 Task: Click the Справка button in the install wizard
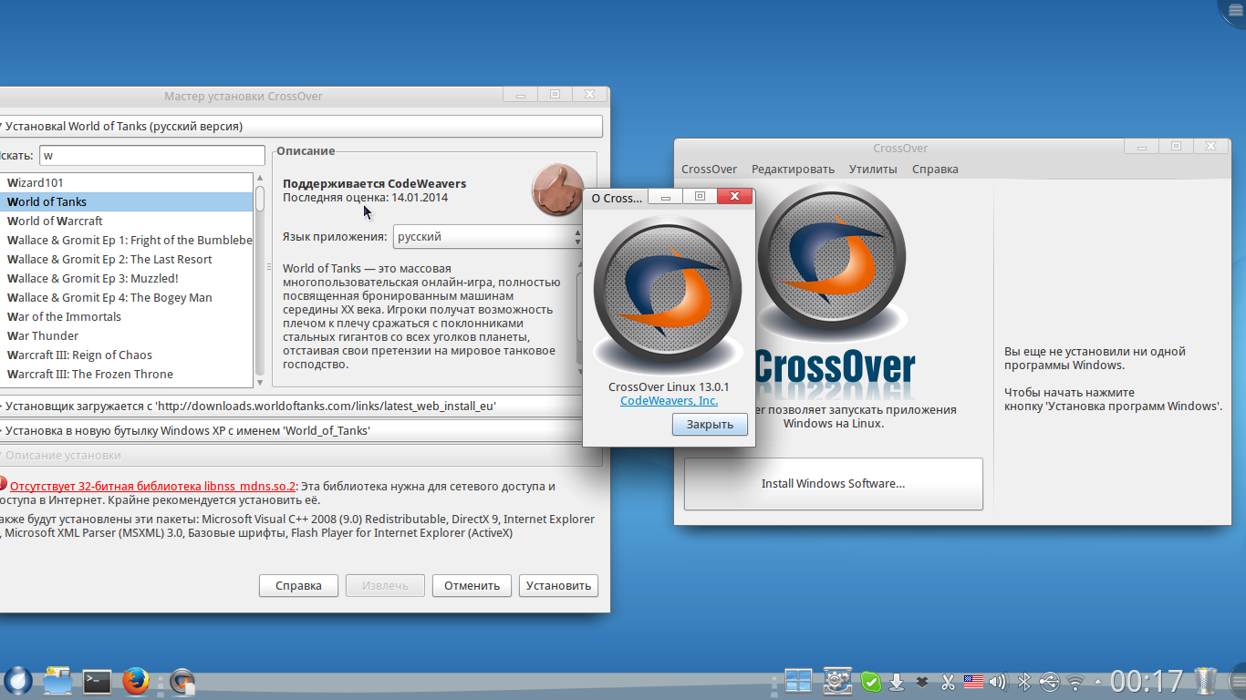pyautogui.click(x=298, y=585)
